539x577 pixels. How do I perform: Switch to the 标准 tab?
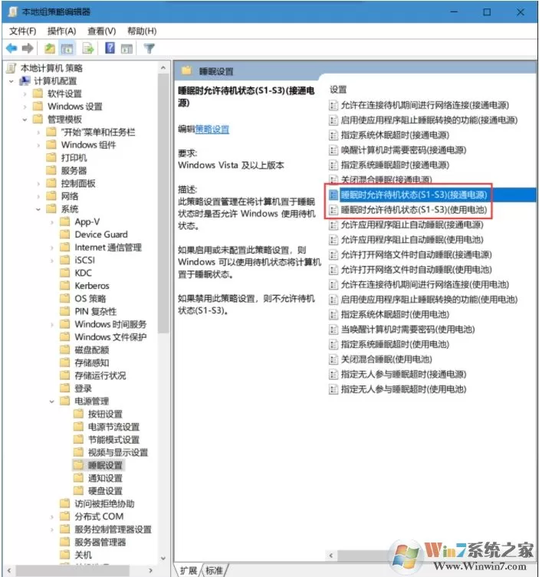click(214, 570)
